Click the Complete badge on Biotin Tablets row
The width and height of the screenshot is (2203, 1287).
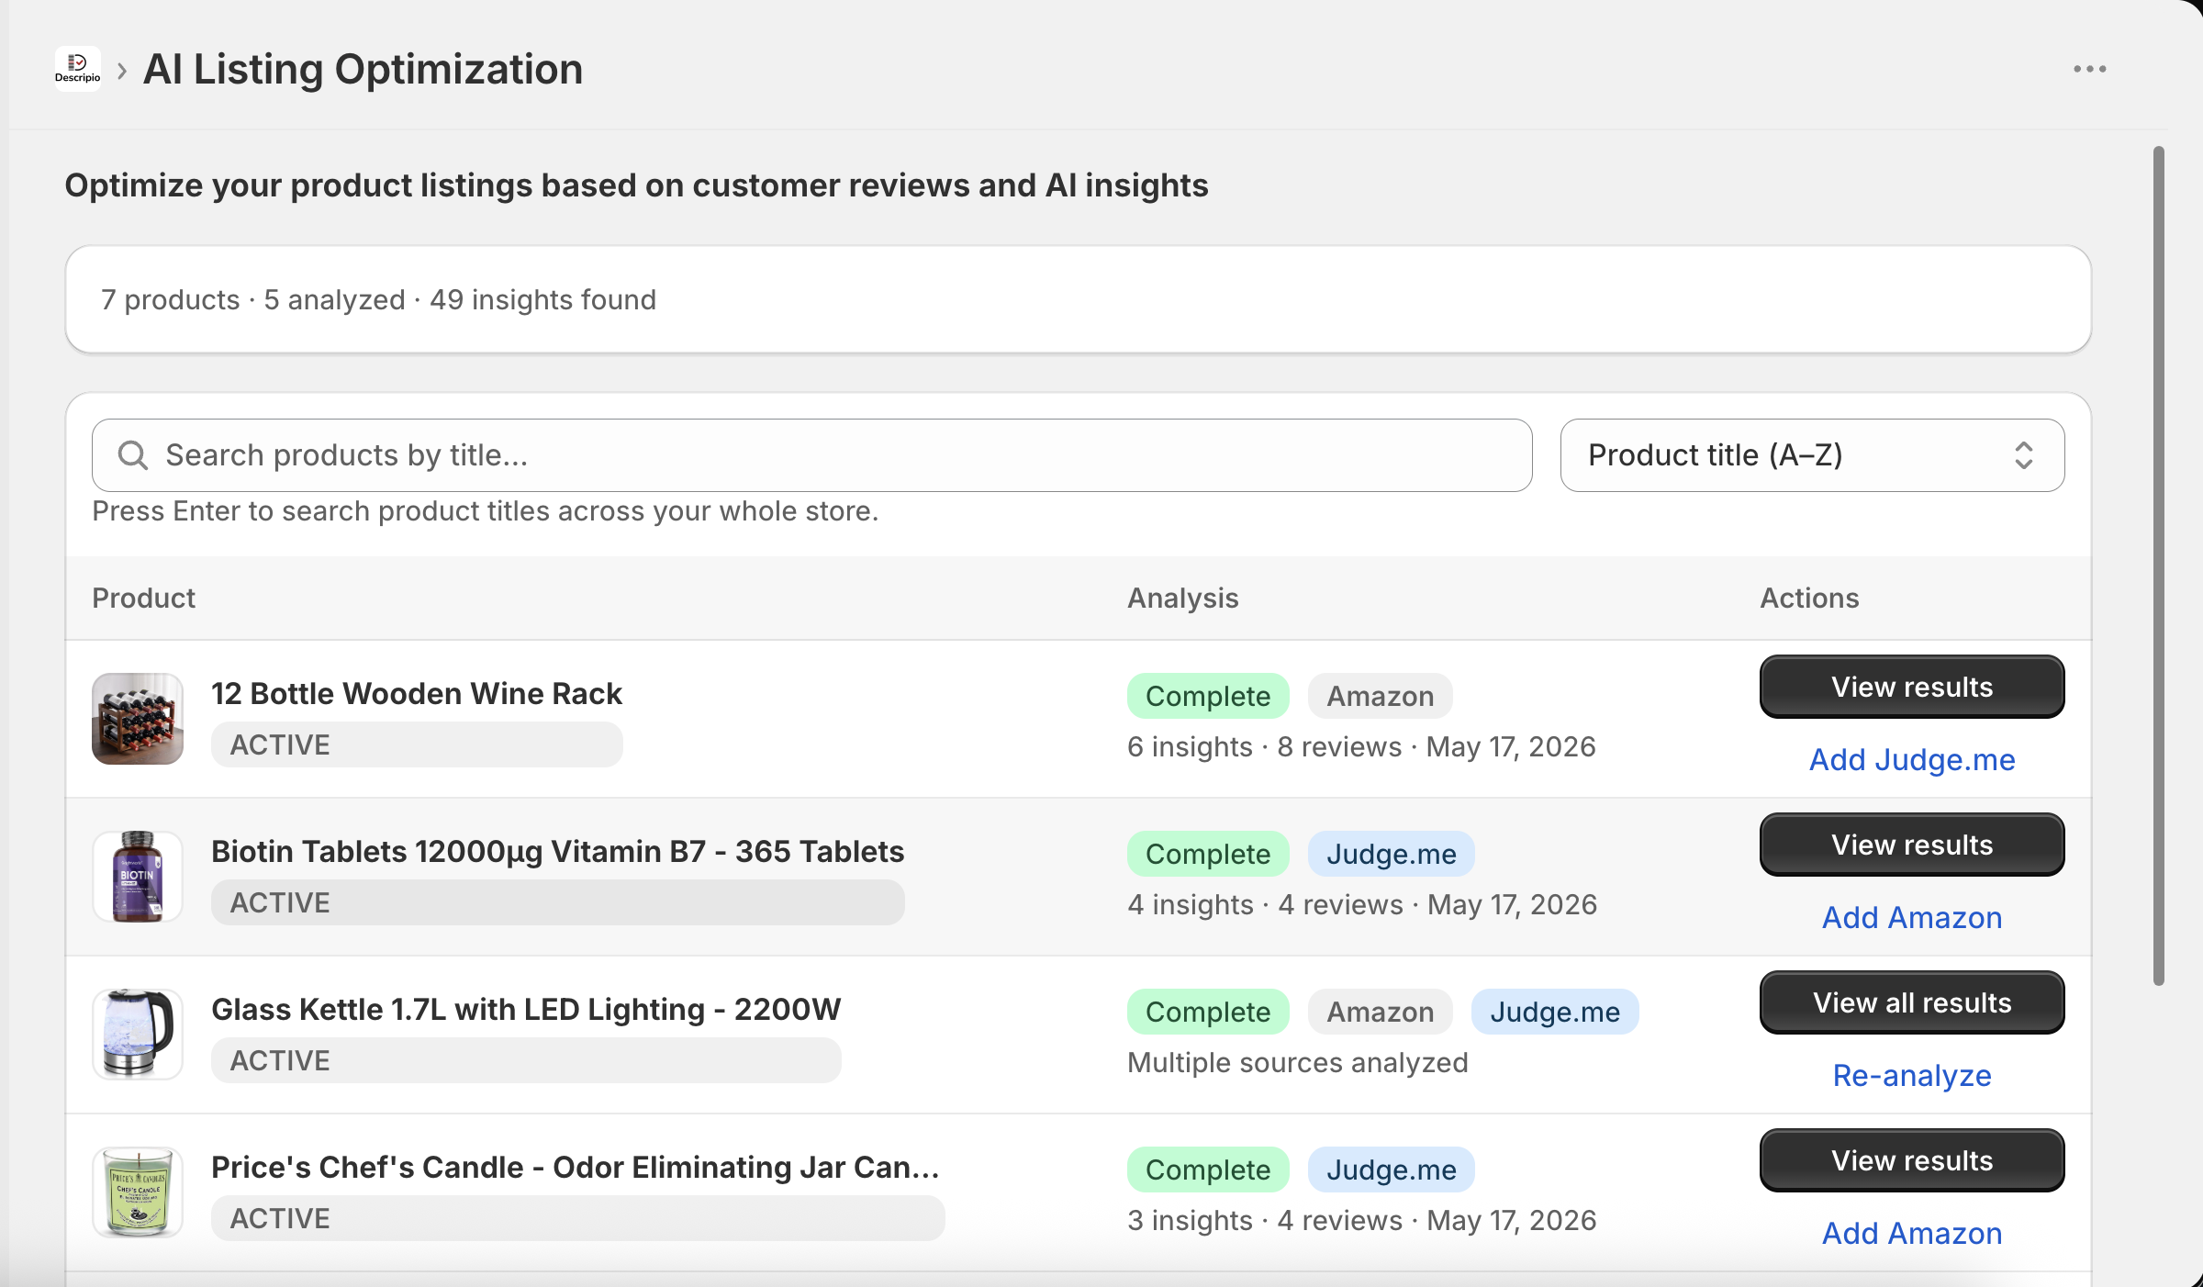pyautogui.click(x=1208, y=854)
